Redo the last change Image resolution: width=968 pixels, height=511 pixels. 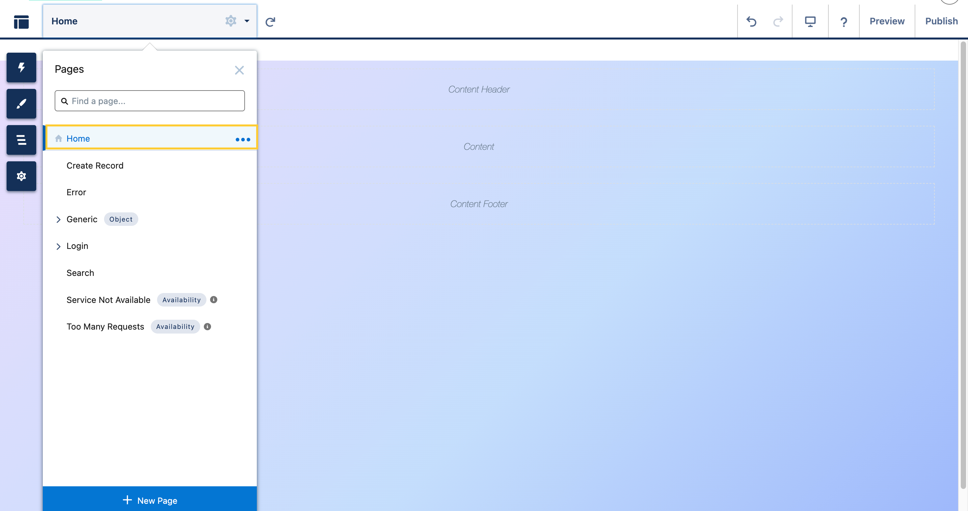[778, 21]
